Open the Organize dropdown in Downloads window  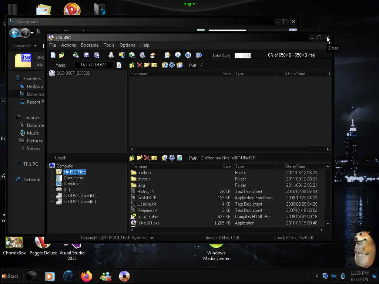click(x=25, y=46)
